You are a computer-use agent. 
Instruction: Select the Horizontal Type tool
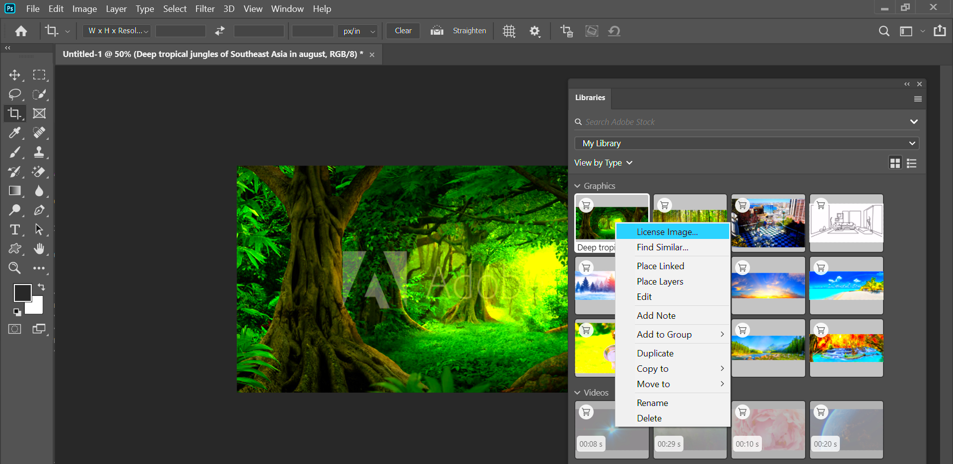tap(15, 230)
